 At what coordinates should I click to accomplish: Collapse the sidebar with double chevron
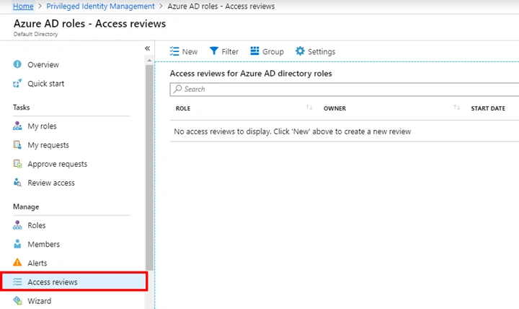[x=147, y=48]
